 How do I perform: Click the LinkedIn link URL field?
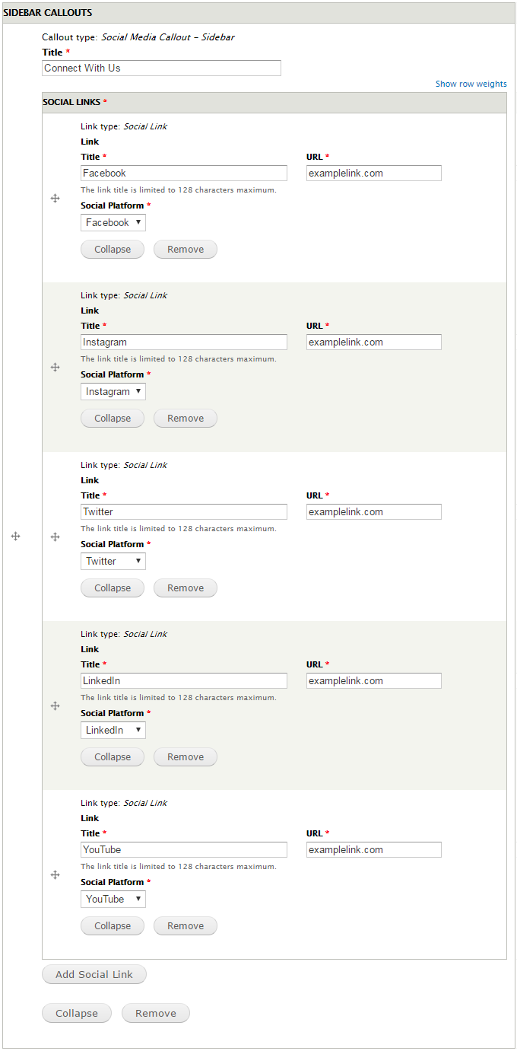coord(374,680)
